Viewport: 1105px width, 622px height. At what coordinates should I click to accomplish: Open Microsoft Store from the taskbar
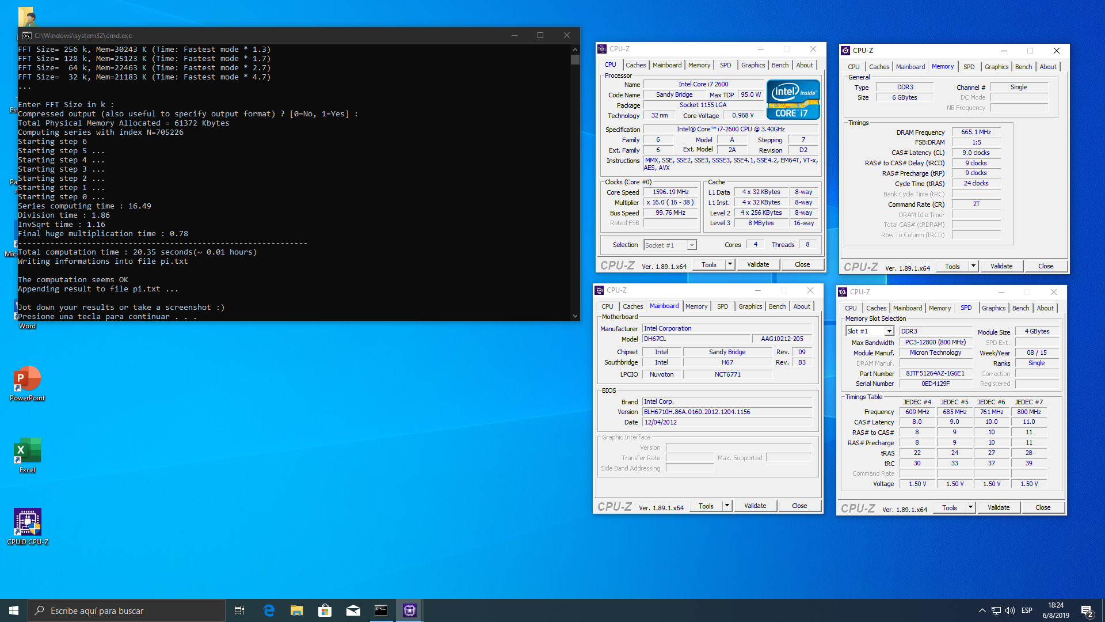click(x=325, y=610)
